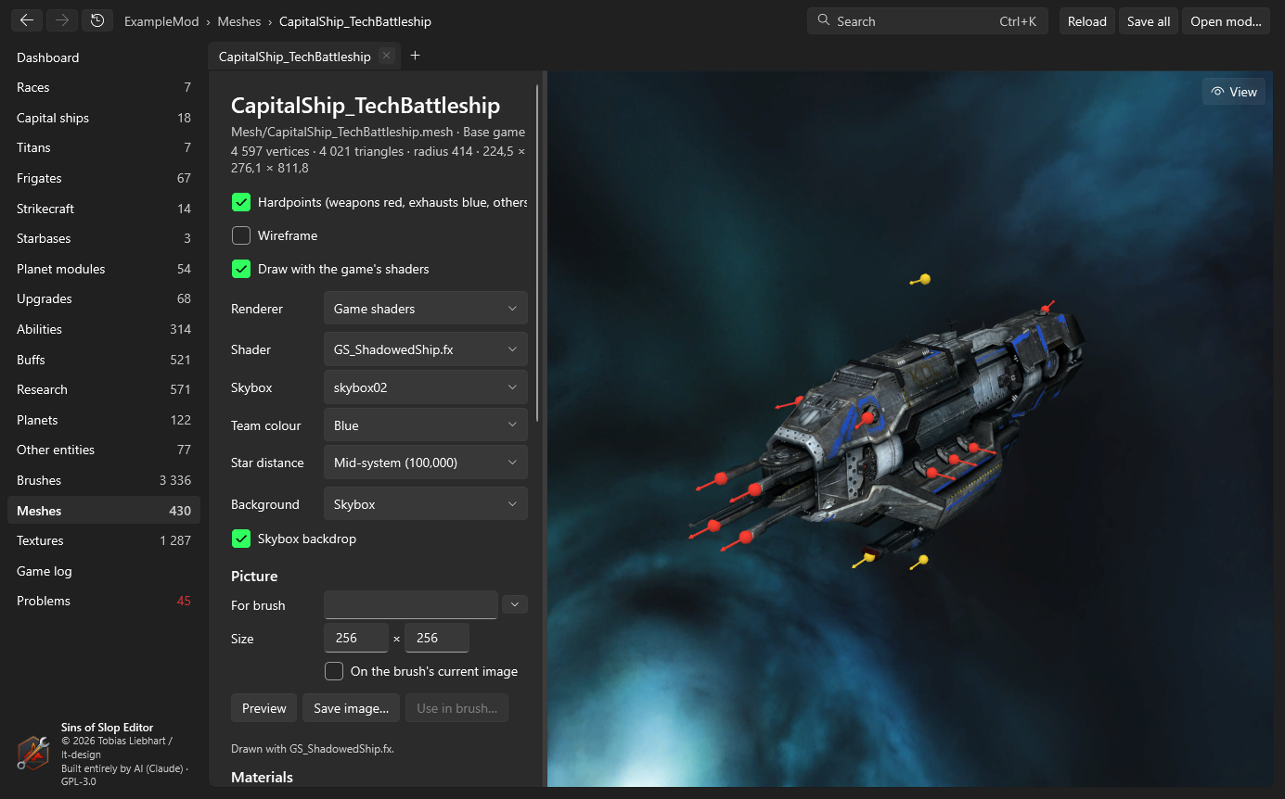
Task: Click the magnifier icon in the search box
Action: point(823,21)
